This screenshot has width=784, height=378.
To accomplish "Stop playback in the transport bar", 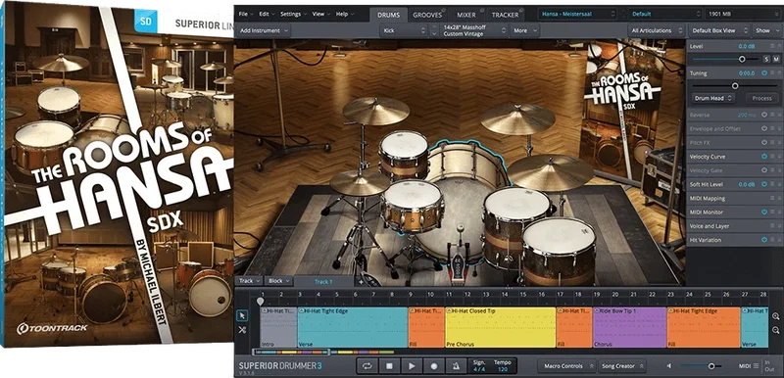I will click(x=389, y=366).
